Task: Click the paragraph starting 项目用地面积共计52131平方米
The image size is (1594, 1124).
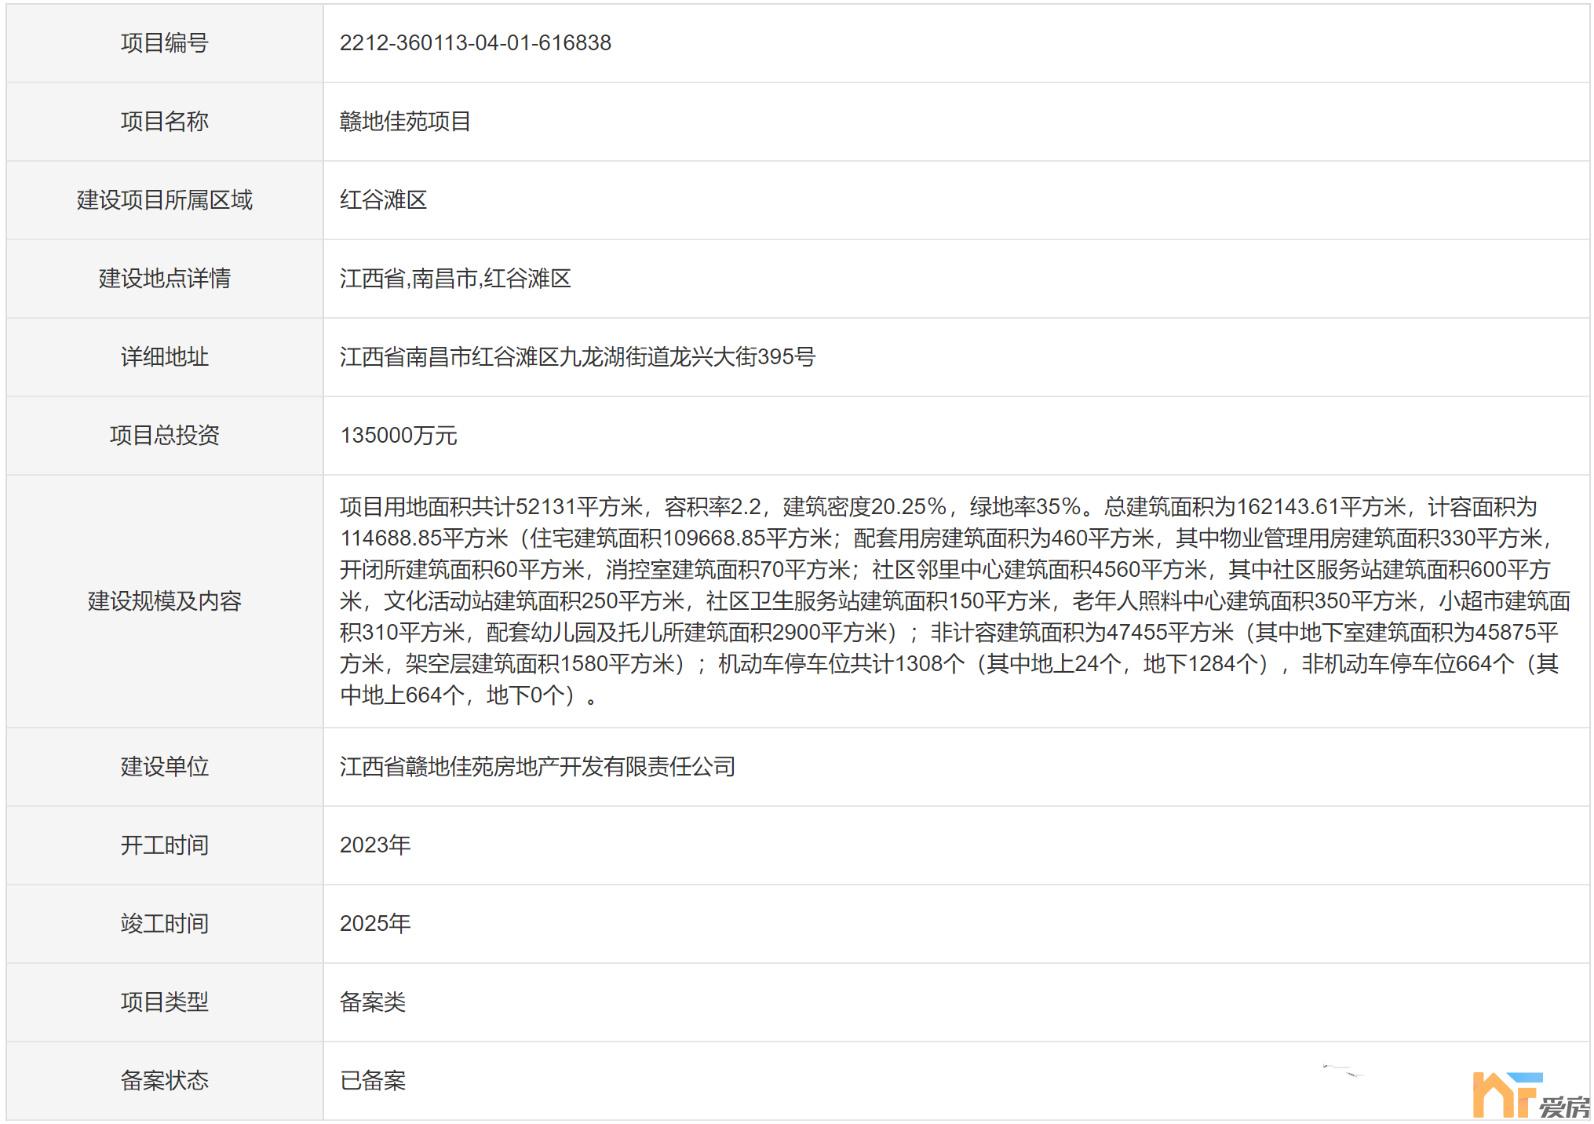Action: [955, 601]
